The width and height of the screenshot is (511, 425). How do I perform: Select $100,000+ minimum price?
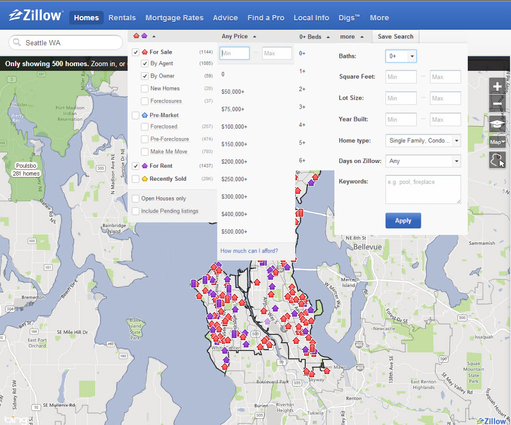pos(234,127)
